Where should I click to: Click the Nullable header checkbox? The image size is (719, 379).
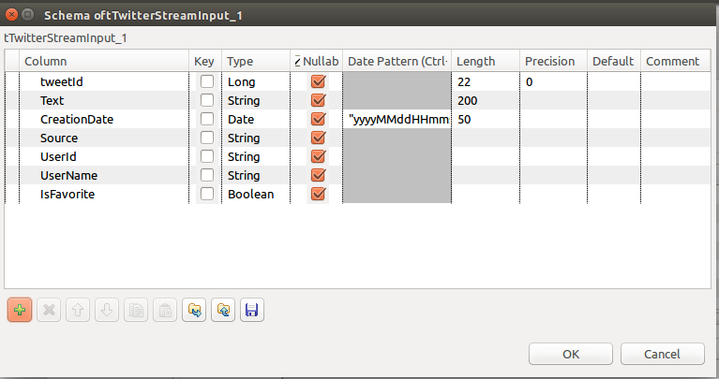[x=297, y=61]
